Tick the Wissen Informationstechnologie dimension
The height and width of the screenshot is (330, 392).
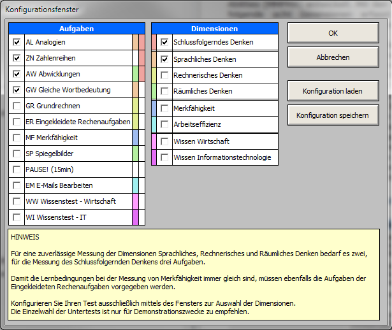tap(165, 157)
